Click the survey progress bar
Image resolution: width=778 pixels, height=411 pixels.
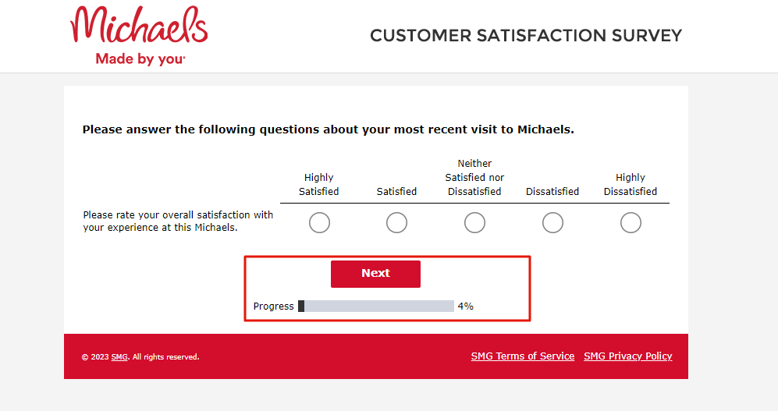click(376, 306)
